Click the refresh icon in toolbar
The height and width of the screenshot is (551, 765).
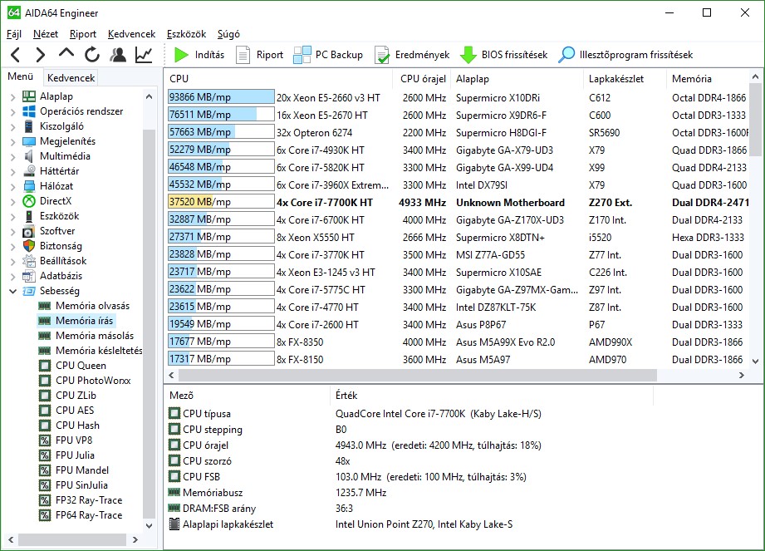tap(91, 55)
